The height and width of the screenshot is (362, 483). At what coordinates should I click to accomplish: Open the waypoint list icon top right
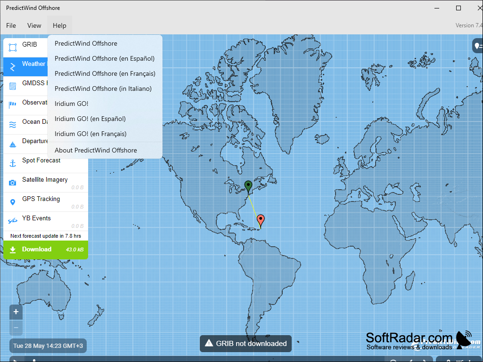coord(478,46)
